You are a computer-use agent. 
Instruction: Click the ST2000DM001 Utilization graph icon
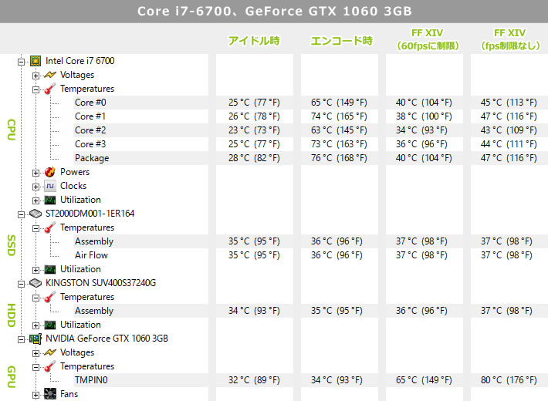(x=50, y=269)
